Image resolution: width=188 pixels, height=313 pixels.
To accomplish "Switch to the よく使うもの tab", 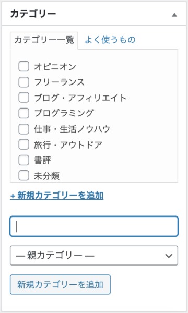I will pyautogui.click(x=110, y=40).
